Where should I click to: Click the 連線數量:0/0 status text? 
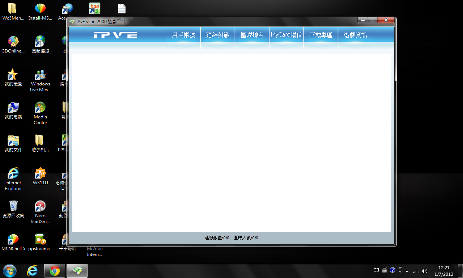217,238
